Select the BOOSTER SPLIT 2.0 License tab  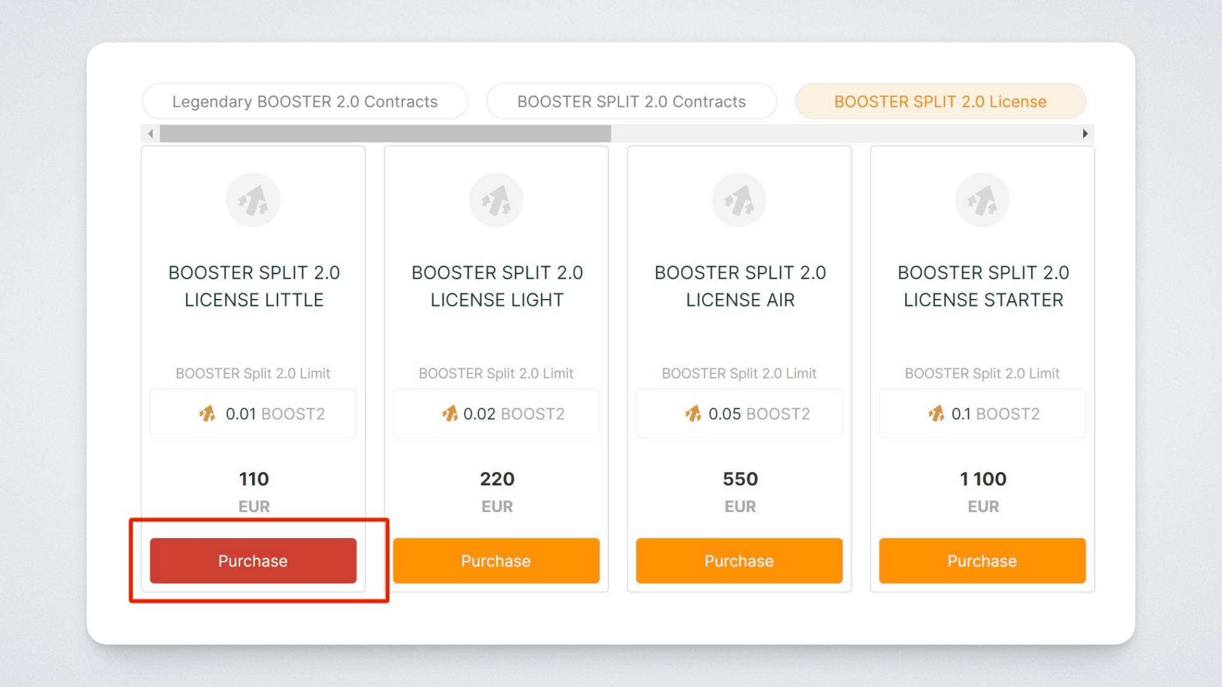coord(940,102)
